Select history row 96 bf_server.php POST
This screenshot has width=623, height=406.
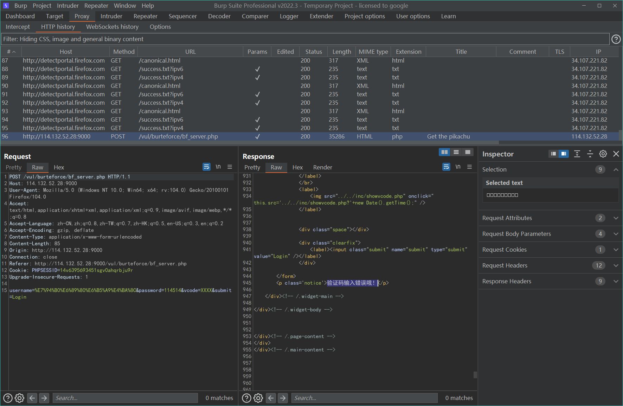309,136
